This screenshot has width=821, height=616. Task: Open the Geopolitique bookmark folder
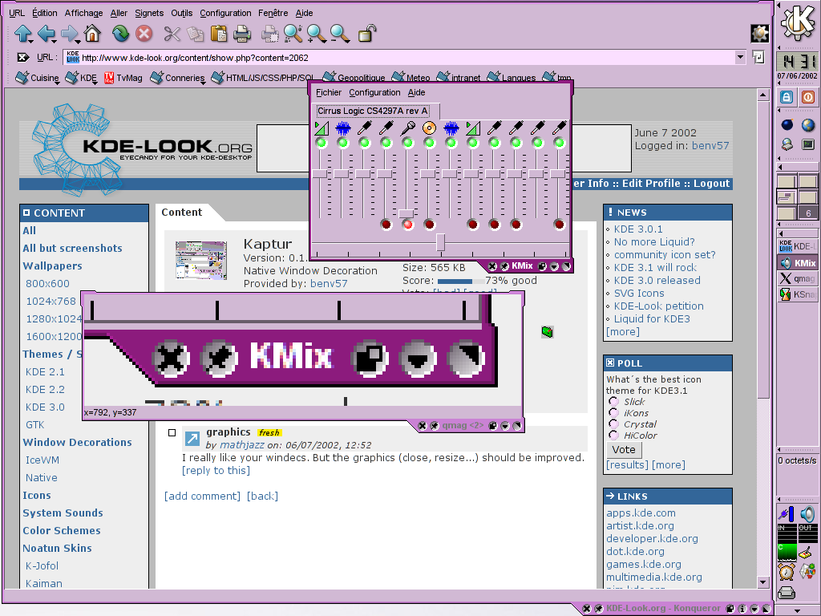click(x=354, y=77)
